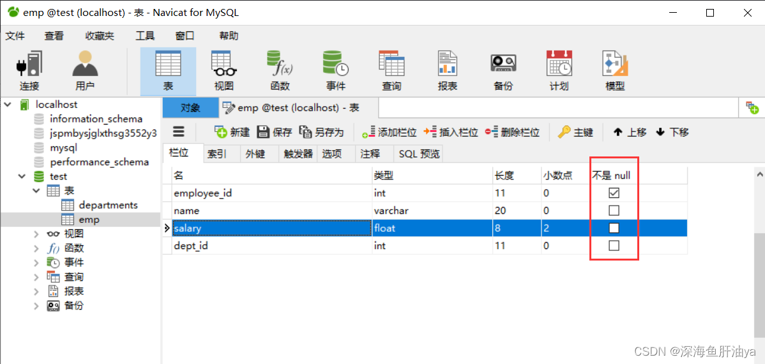The width and height of the screenshot is (765, 364).
Task: Select the jspmbysjglxthsg3552y3 database
Action: (103, 133)
